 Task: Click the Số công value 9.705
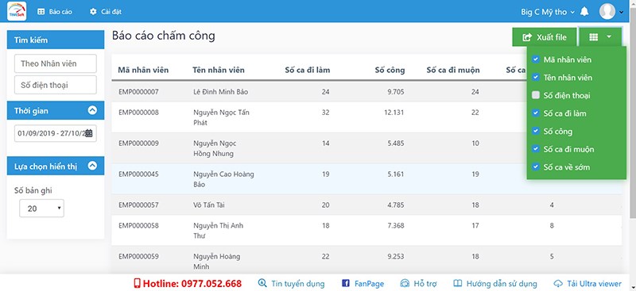[x=395, y=92]
